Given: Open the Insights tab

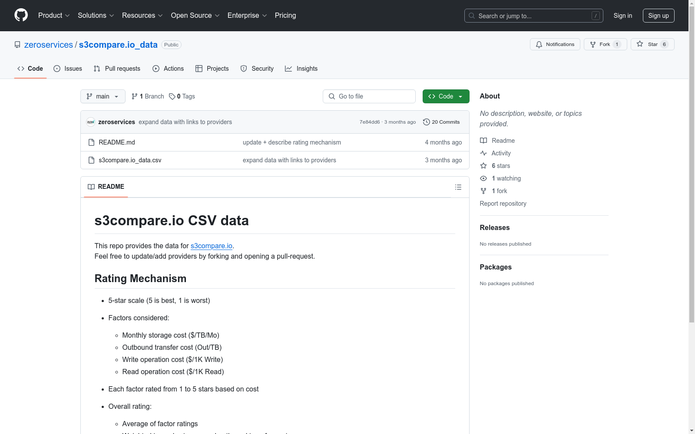Looking at the screenshot, I should pos(301,69).
